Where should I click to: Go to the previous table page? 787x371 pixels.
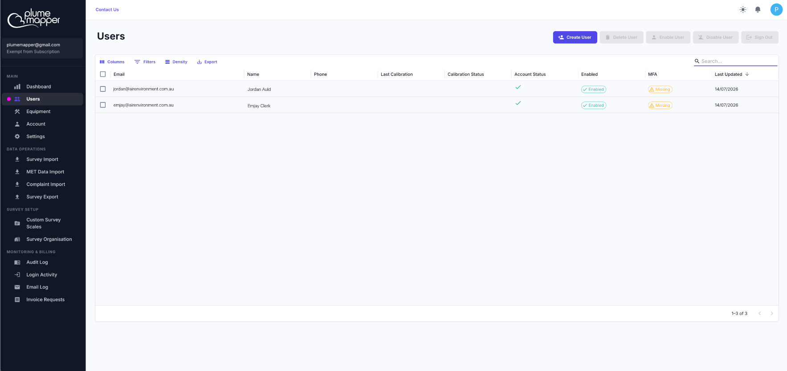pyautogui.click(x=759, y=314)
